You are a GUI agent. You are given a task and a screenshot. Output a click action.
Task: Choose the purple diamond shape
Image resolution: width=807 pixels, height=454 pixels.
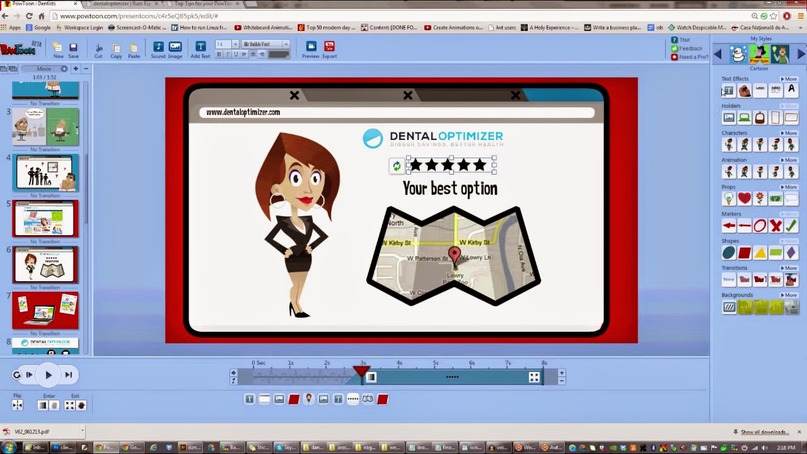coord(791,253)
